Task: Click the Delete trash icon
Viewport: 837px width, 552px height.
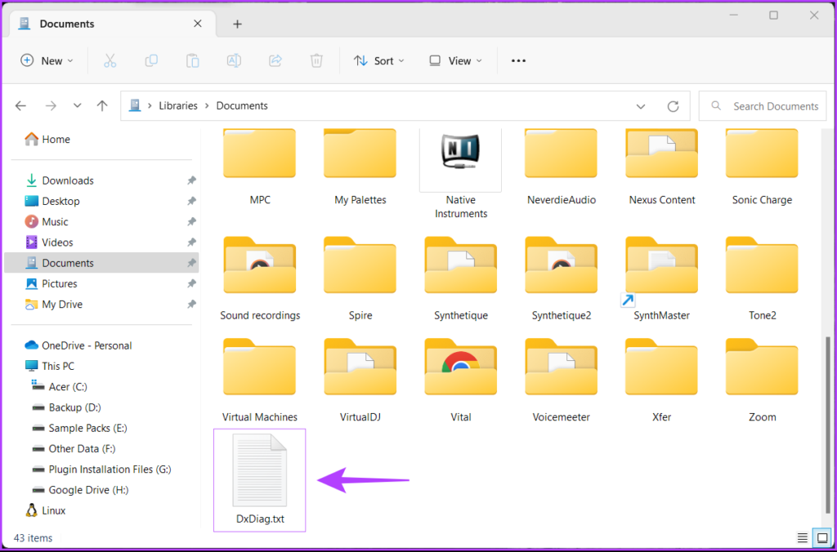Action: 316,60
